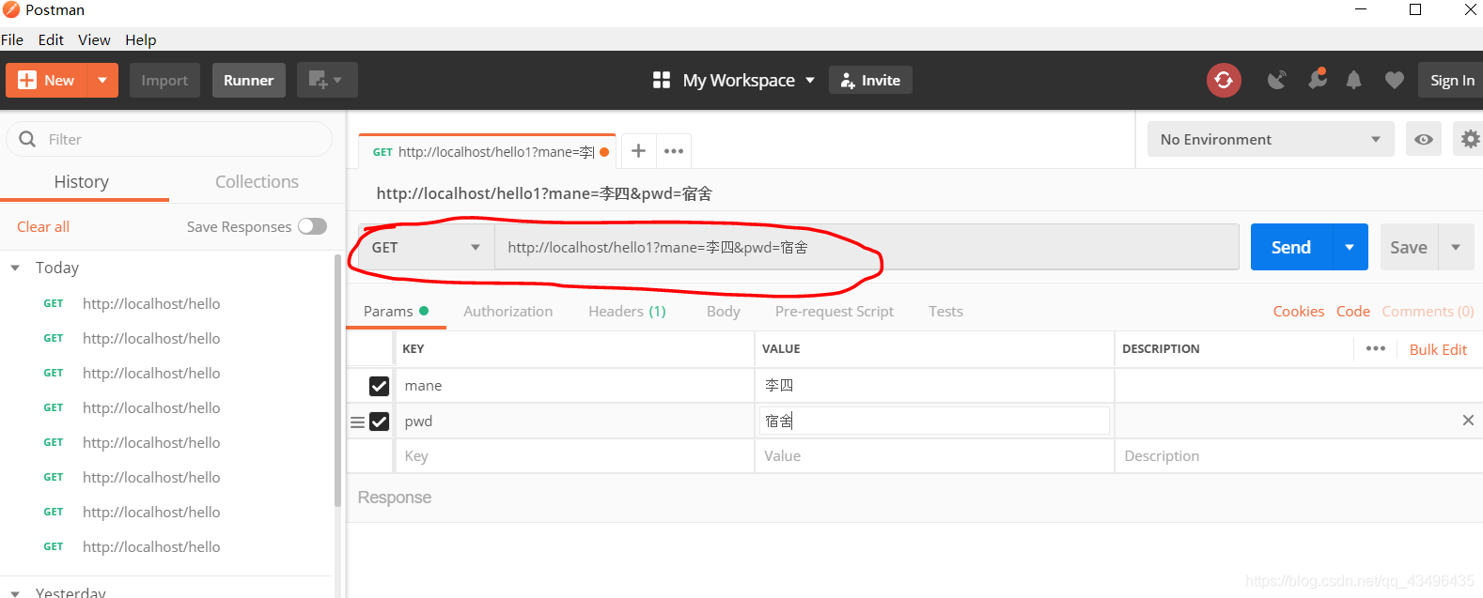Open the No Environment dropdown
This screenshot has width=1483, height=598.
pyautogui.click(x=1271, y=139)
